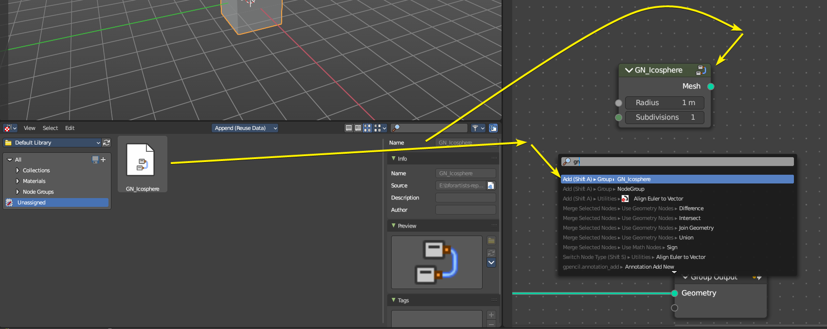Switch to thumbnails display mode
The height and width of the screenshot is (329, 827).
click(x=367, y=128)
